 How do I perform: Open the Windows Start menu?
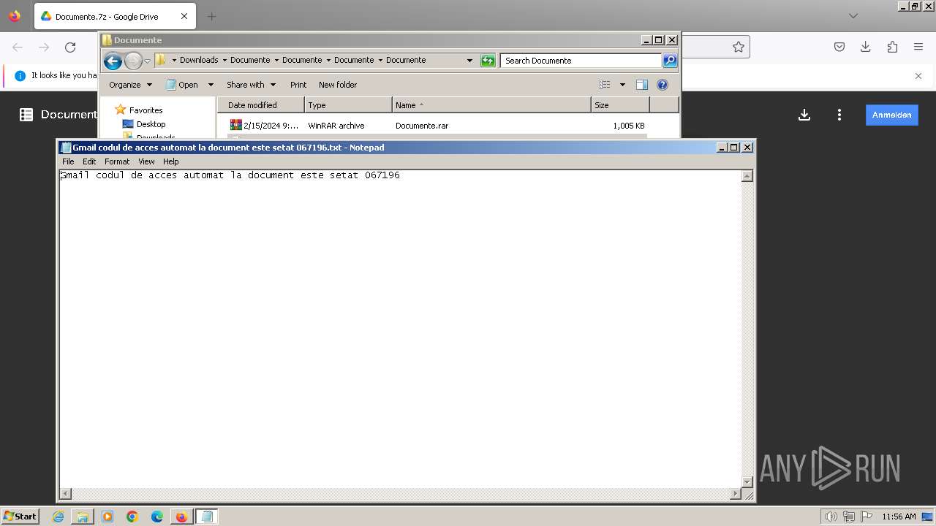[20, 516]
